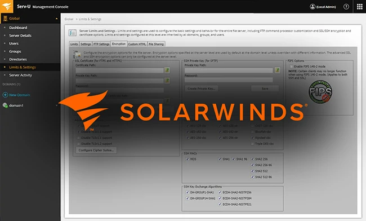
Task: Click the SolarWinds logo in the top-left corner
Action: pos(7,6)
